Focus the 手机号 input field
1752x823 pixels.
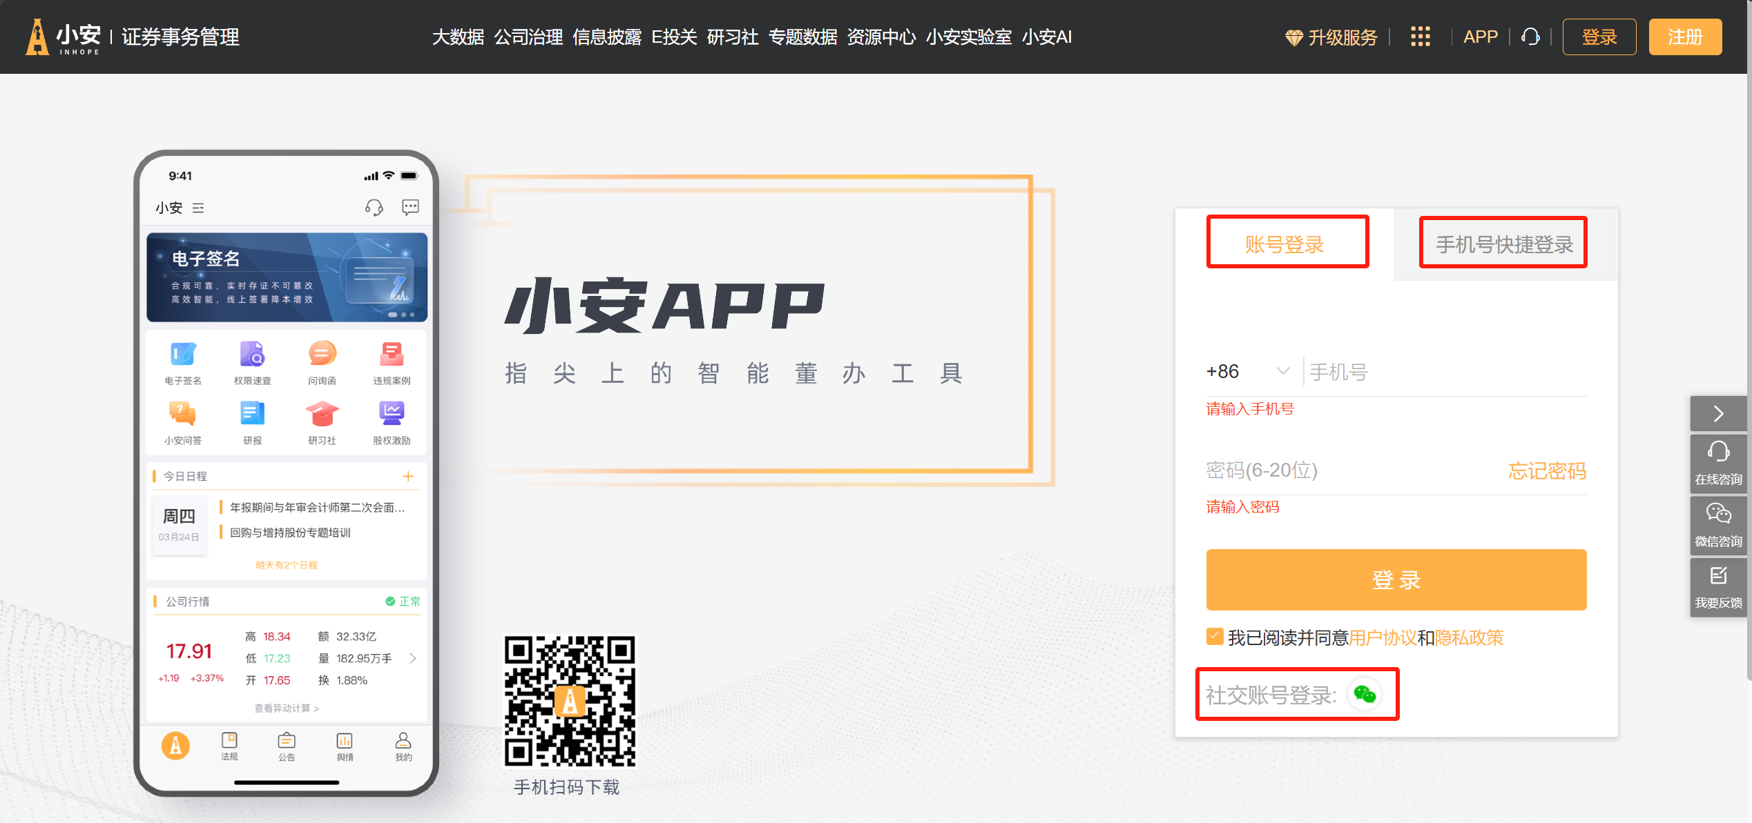(1447, 373)
